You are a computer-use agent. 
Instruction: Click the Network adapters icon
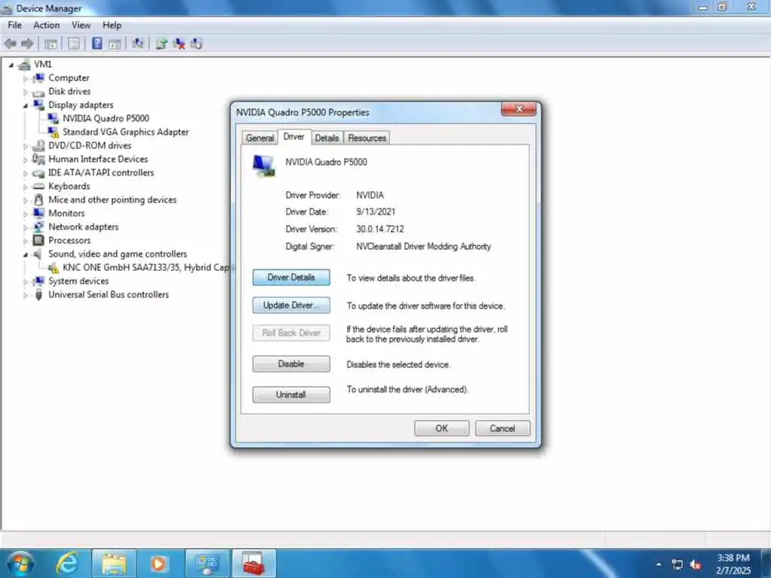click(x=39, y=227)
